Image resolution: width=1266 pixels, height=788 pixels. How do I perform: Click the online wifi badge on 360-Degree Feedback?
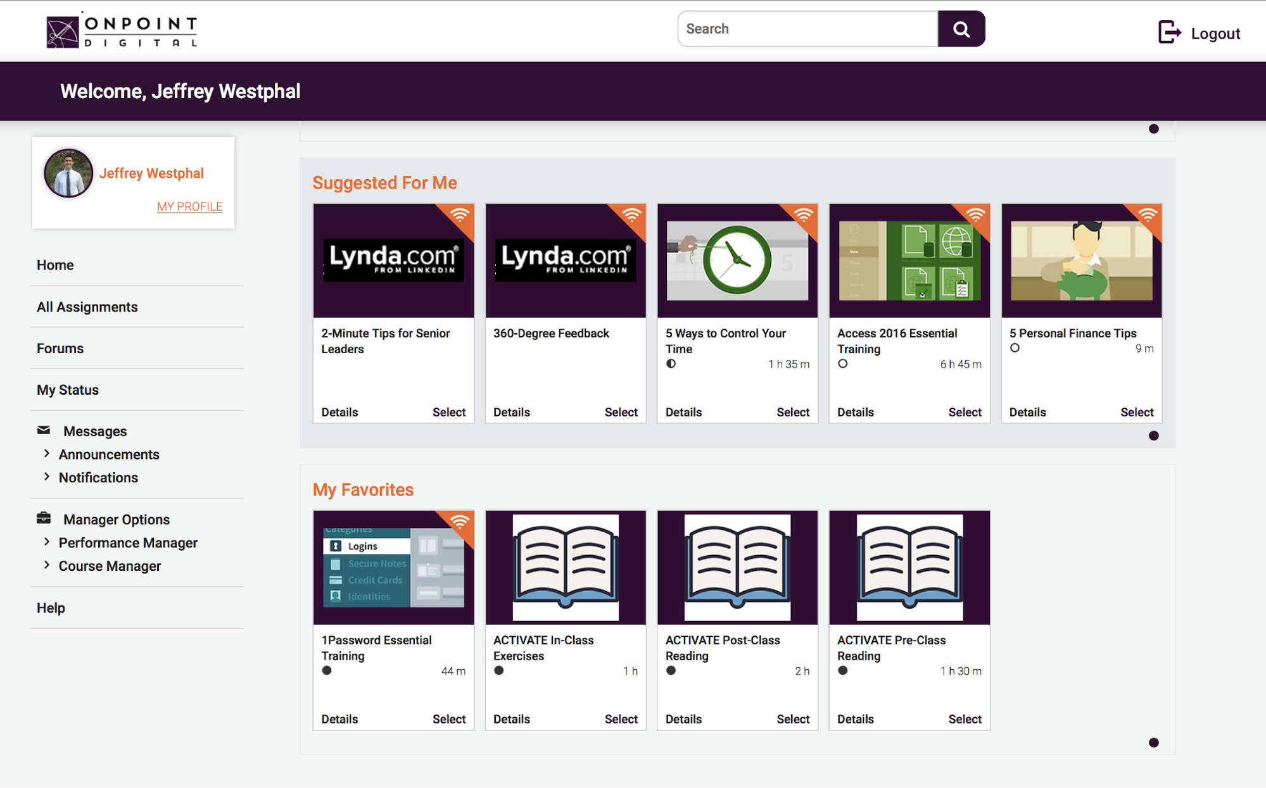(631, 215)
